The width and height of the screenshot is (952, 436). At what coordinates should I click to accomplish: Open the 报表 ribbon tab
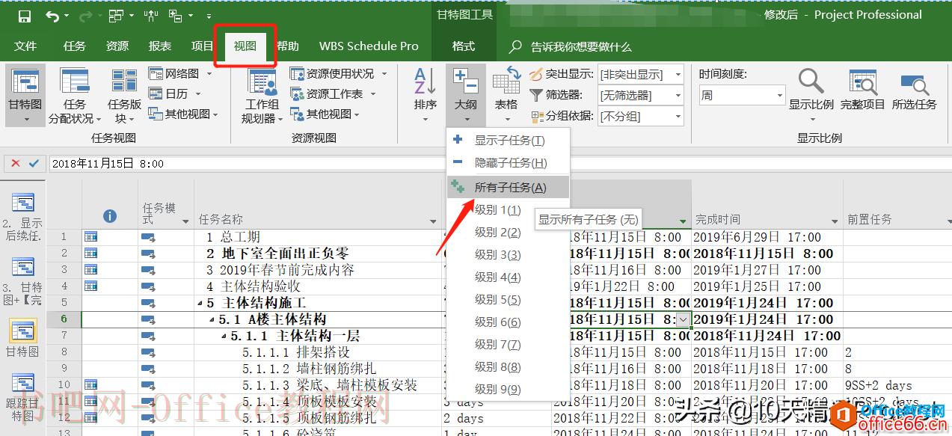pos(160,46)
